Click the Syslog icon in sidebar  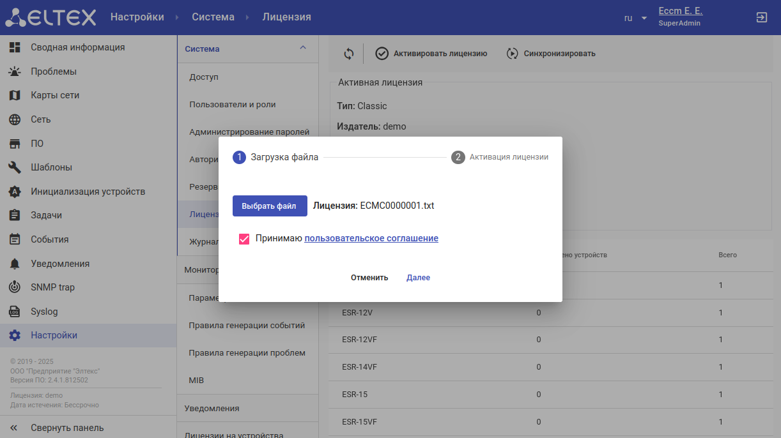click(x=15, y=312)
